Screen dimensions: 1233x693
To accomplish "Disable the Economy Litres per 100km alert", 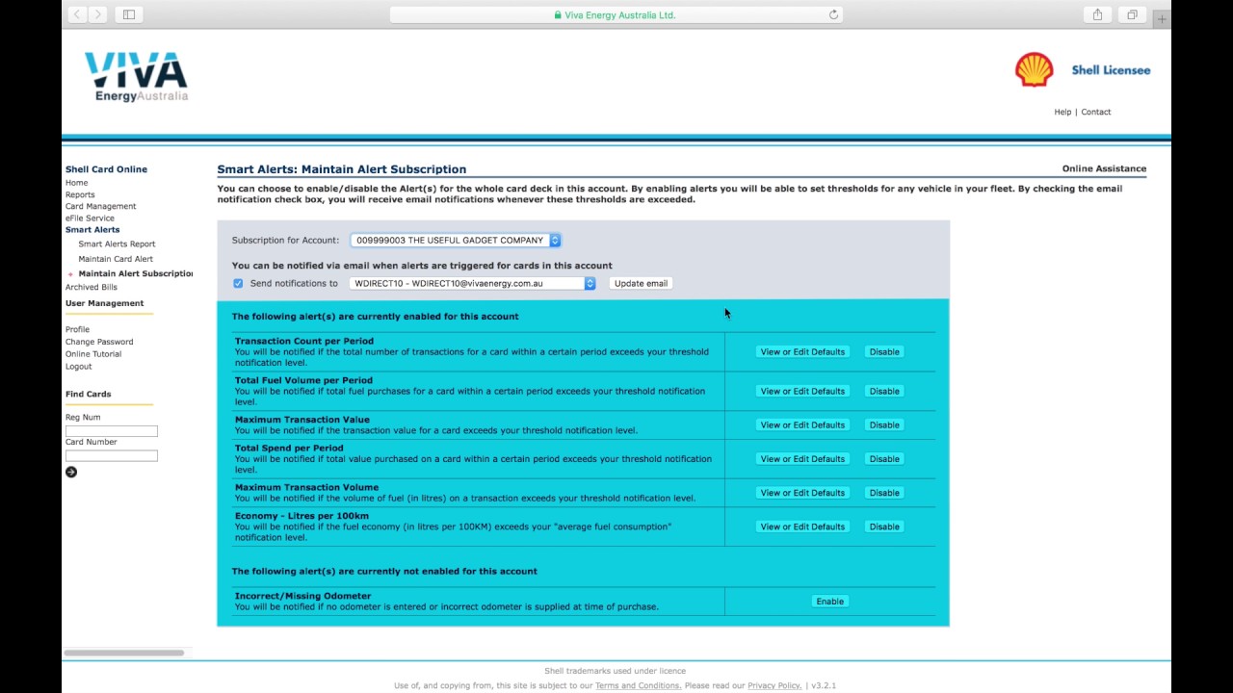I will pos(884,526).
